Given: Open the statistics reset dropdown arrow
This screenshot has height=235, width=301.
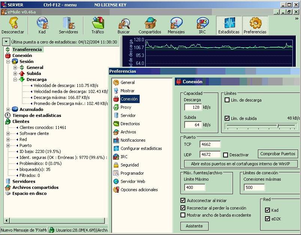Looking at the screenshot, I should [x=6, y=42].
